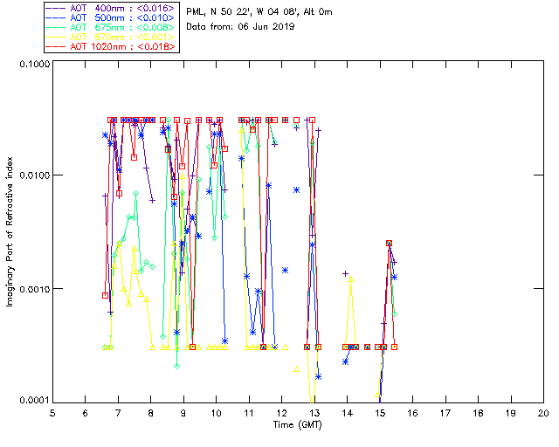The width and height of the screenshot is (559, 447).
Task: Click the 0.0010 y-axis tick label
Action: point(32,289)
